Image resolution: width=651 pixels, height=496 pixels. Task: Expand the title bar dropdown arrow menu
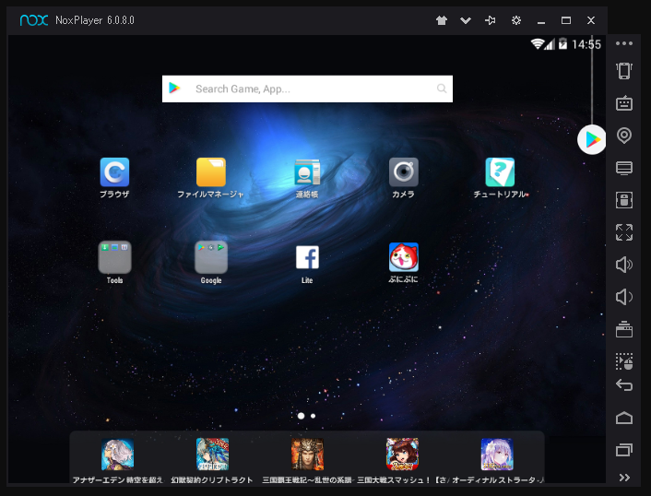point(466,20)
